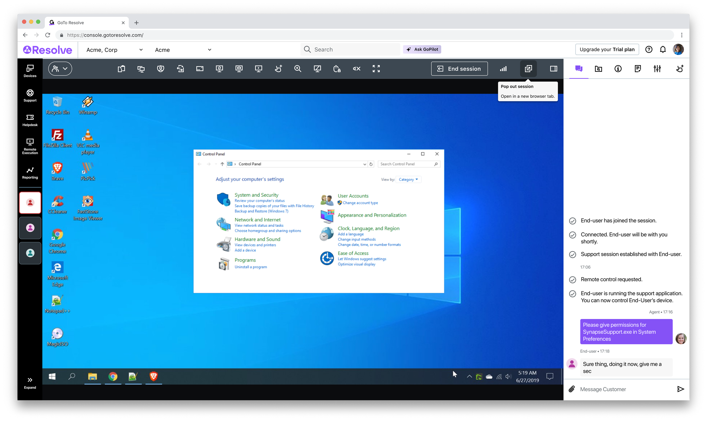Screen dimensions: 707x433
Task: Open Remote Execution in left sidebar
Action: click(x=30, y=146)
